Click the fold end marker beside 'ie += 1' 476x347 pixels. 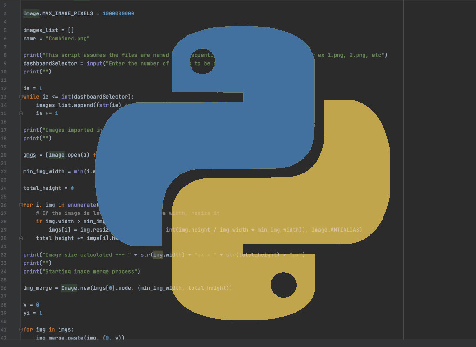[x=21, y=113]
